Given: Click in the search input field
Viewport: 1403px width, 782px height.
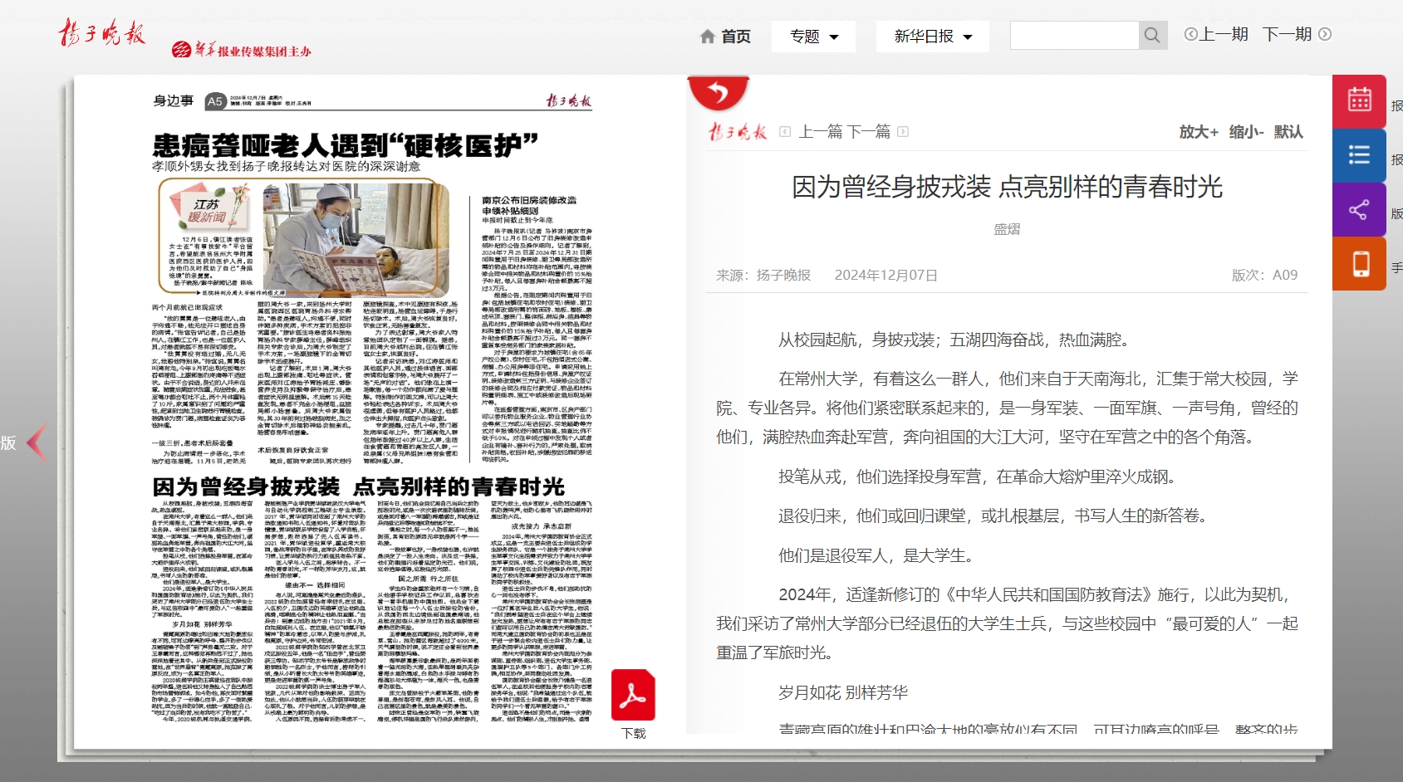Looking at the screenshot, I should [x=1073, y=36].
